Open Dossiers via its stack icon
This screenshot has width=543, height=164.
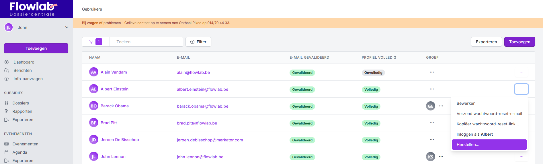[x=7, y=103]
